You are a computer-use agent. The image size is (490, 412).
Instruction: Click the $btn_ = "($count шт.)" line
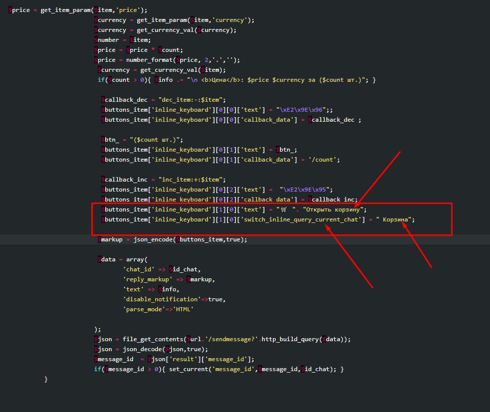[142, 140]
